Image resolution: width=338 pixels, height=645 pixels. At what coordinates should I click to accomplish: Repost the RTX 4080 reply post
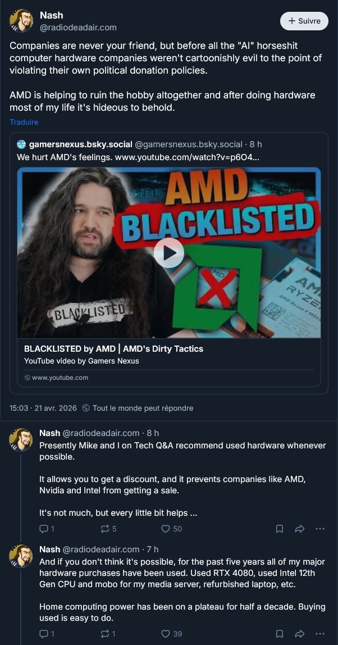click(x=108, y=634)
